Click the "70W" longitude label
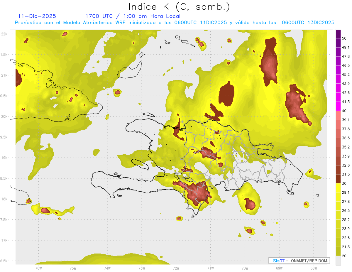352x272 pixels. [245, 268]
